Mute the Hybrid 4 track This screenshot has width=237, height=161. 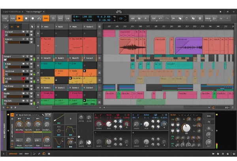tap(31, 39)
